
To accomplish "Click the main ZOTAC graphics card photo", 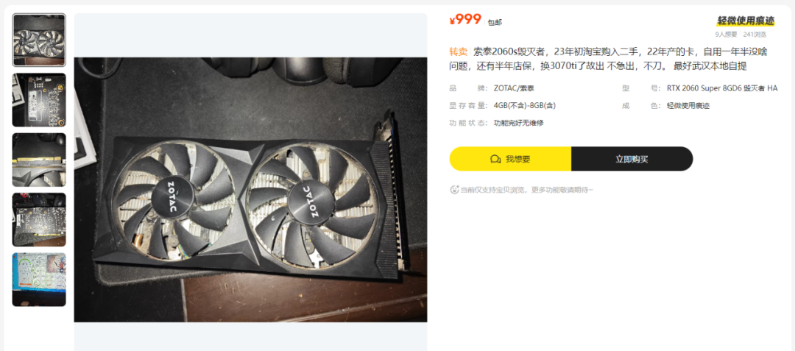I will click(250, 189).
